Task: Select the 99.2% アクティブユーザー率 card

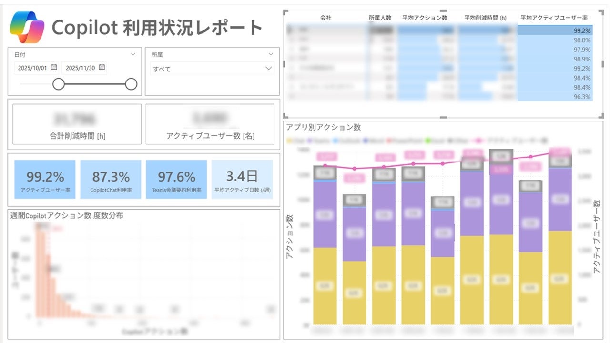Action: [x=45, y=180]
